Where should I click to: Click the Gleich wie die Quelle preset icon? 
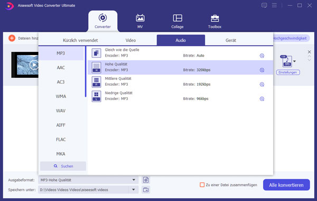pos(97,53)
